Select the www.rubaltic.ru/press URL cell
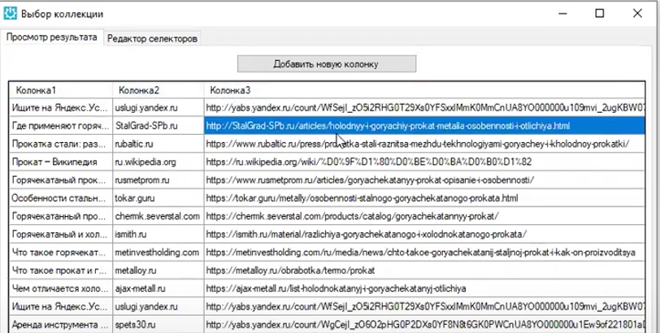Image resolution: width=660 pixels, height=333 pixels. [424, 144]
